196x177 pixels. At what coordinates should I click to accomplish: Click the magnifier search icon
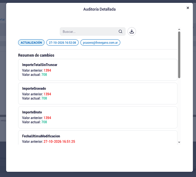point(120,32)
